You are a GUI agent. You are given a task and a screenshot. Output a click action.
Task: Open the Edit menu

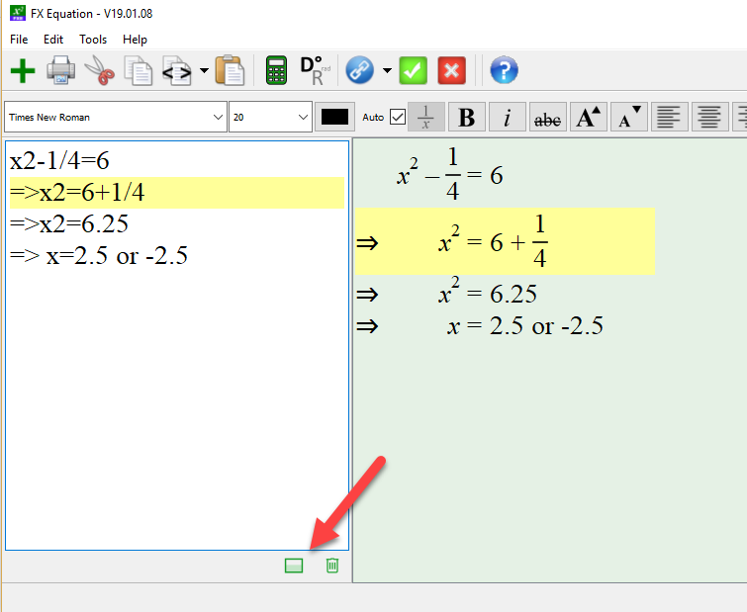click(x=53, y=40)
